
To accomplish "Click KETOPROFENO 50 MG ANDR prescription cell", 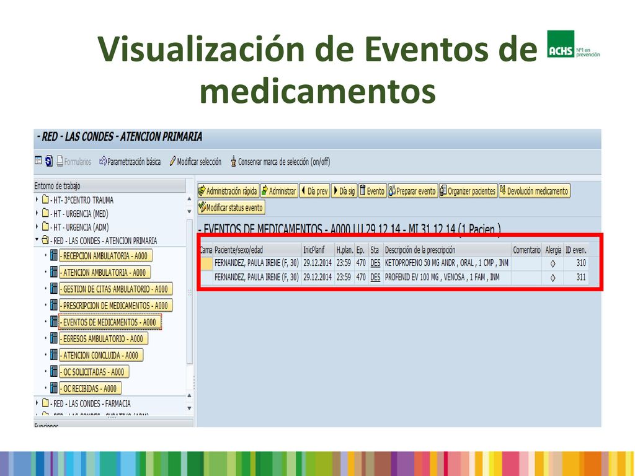I will pyautogui.click(x=446, y=263).
